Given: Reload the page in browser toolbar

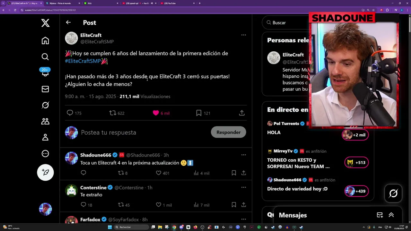Looking at the screenshot, I should click(15, 10).
